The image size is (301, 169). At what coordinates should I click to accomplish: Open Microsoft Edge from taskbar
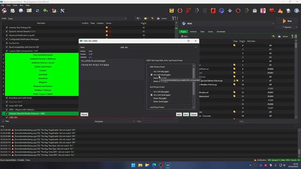click(154, 165)
